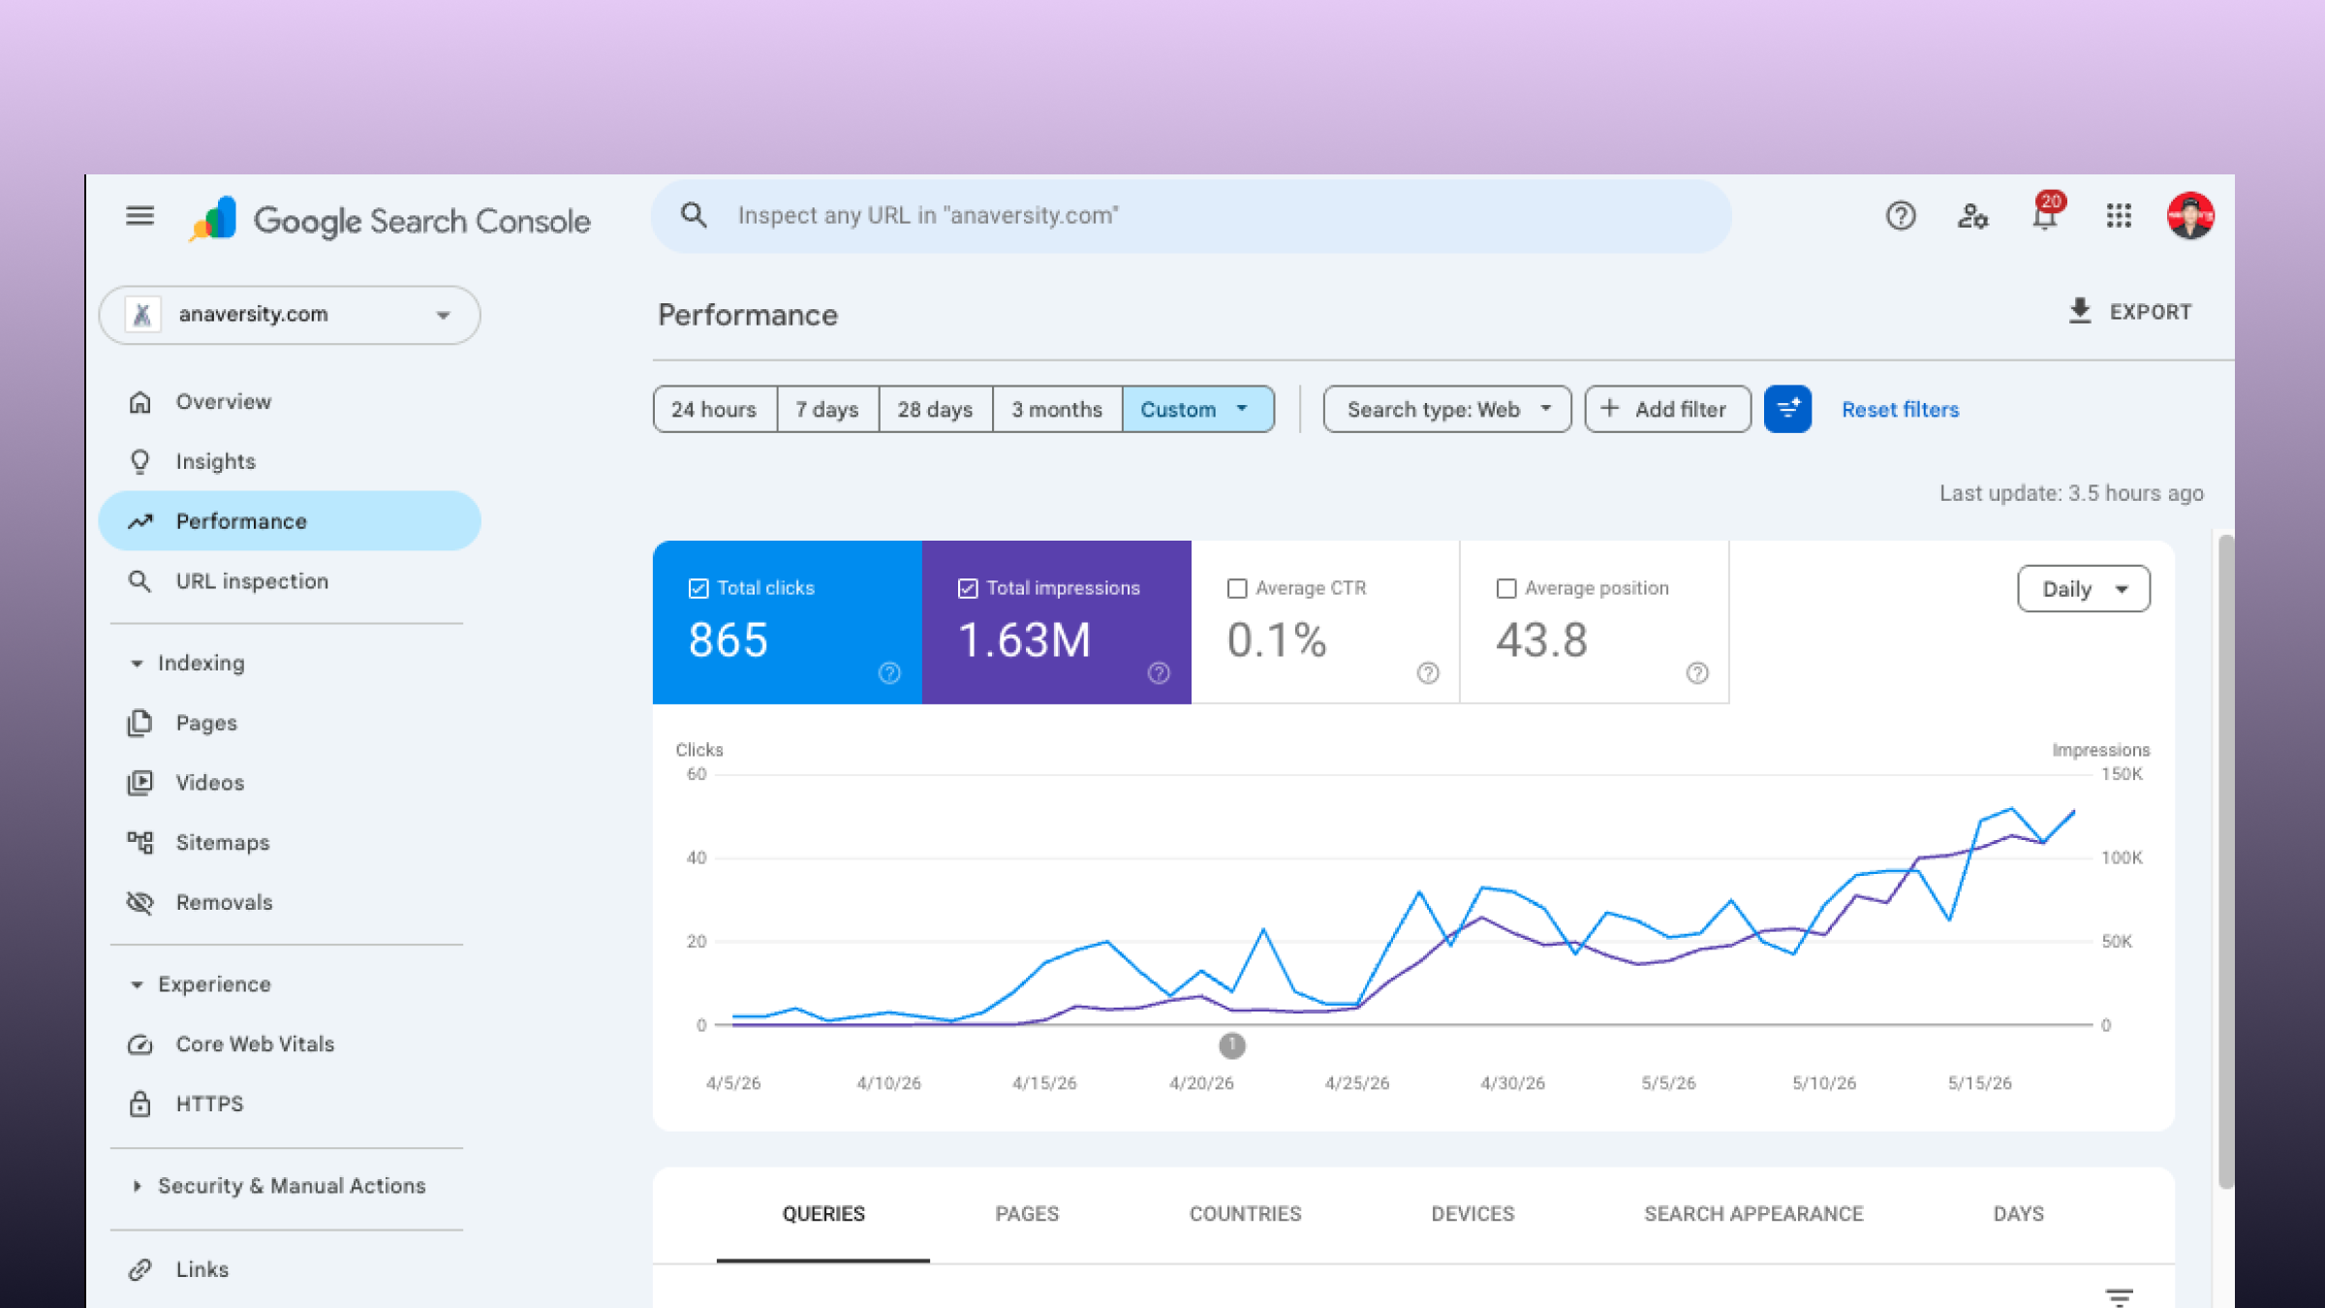This screenshot has height=1308, width=2325.
Task: Click the 1.63M impressions value
Action: tap(1024, 640)
